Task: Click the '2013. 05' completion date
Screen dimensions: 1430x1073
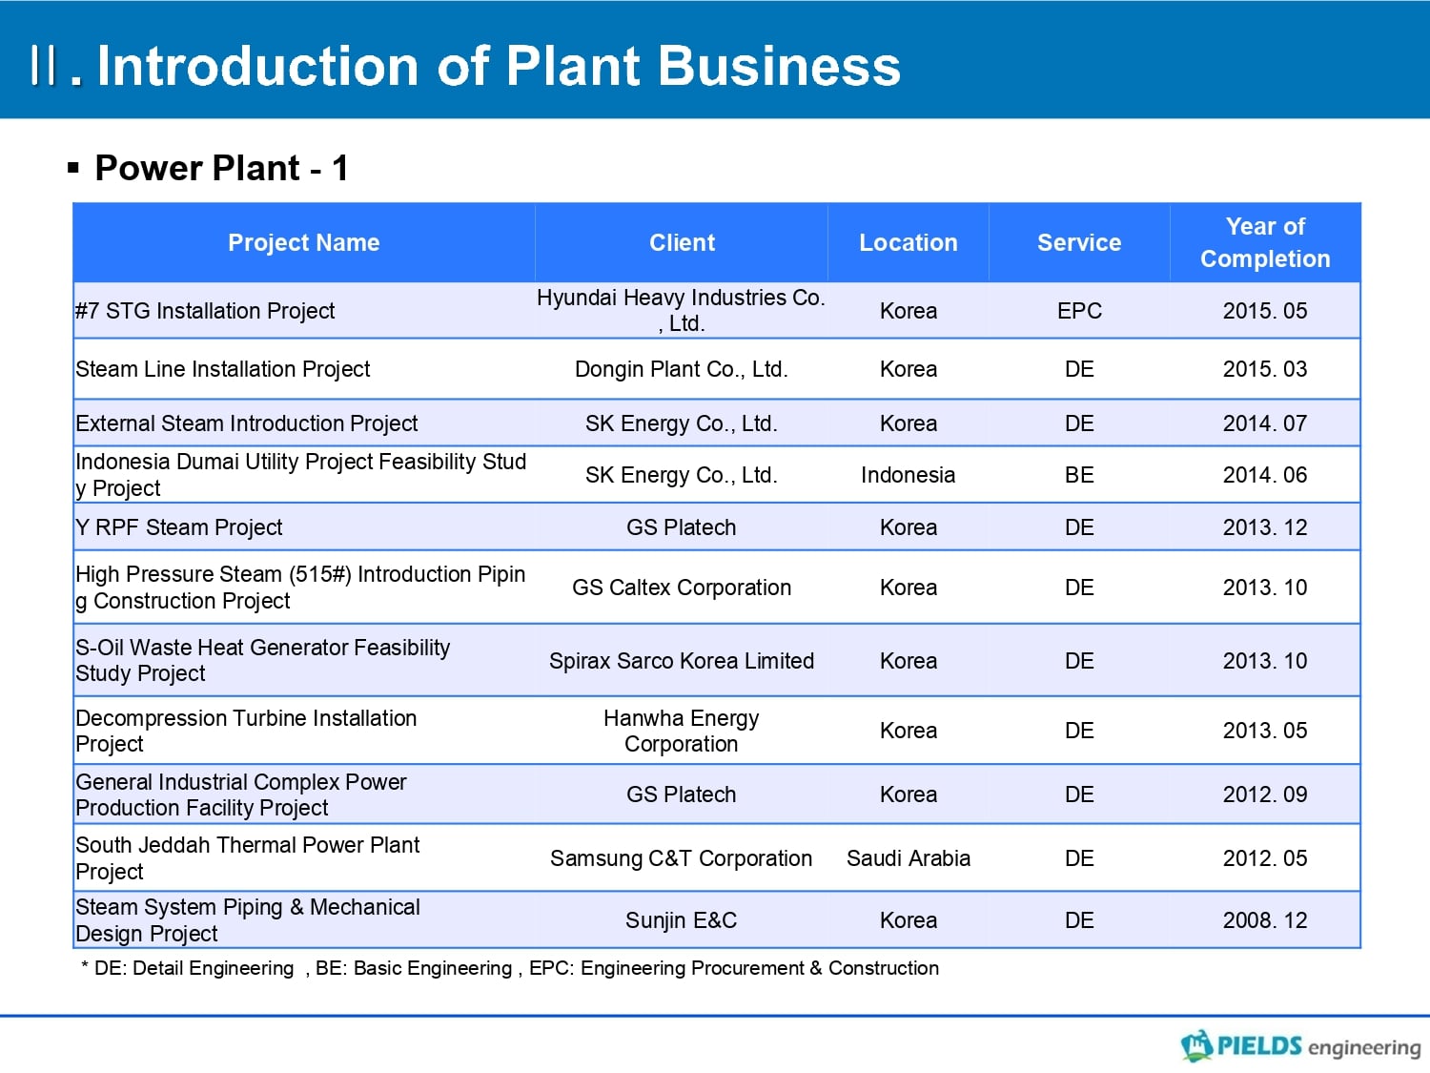Action: pos(1265,731)
